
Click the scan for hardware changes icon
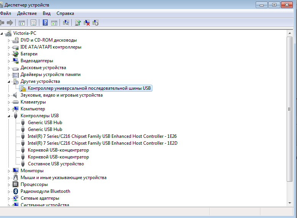[66, 23]
